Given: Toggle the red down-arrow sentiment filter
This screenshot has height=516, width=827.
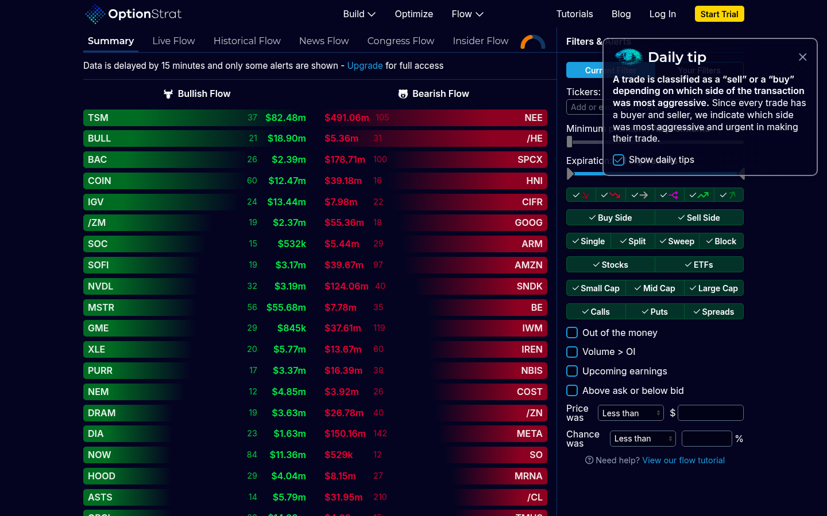Looking at the screenshot, I should pos(581,195).
